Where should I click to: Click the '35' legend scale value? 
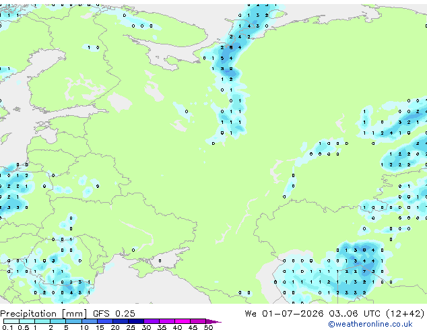[x=162, y=327]
